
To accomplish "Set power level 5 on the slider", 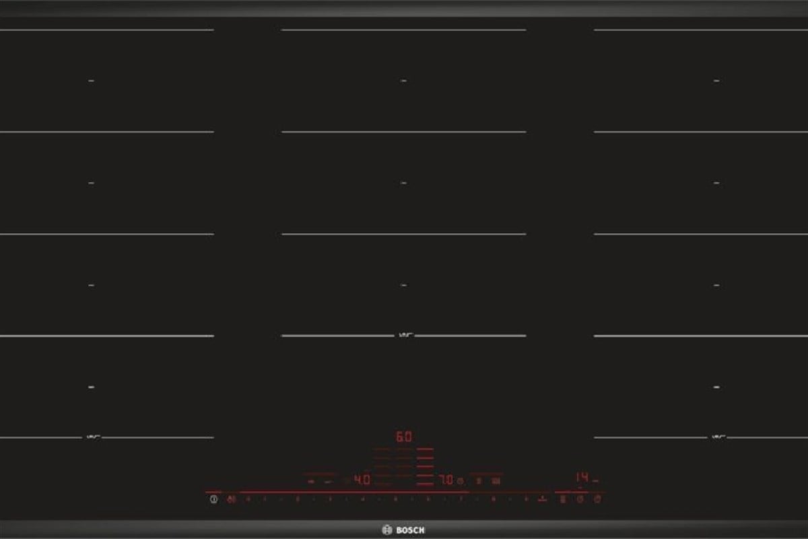I will [395, 499].
